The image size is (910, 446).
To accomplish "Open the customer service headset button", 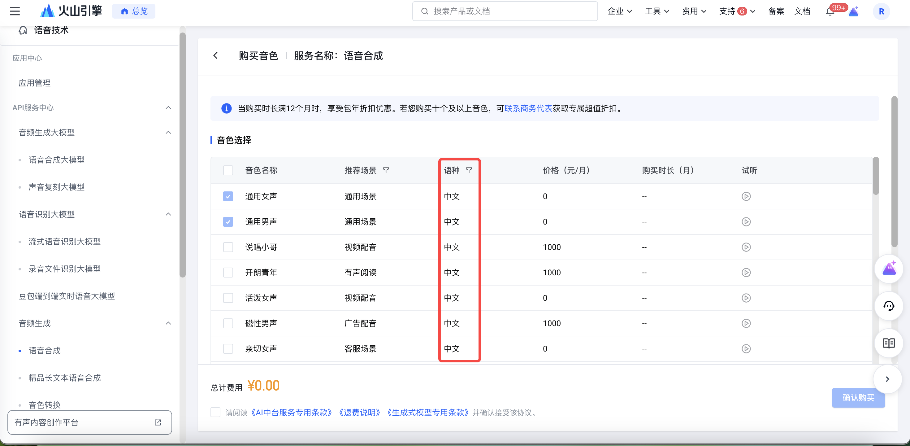I will tap(889, 306).
